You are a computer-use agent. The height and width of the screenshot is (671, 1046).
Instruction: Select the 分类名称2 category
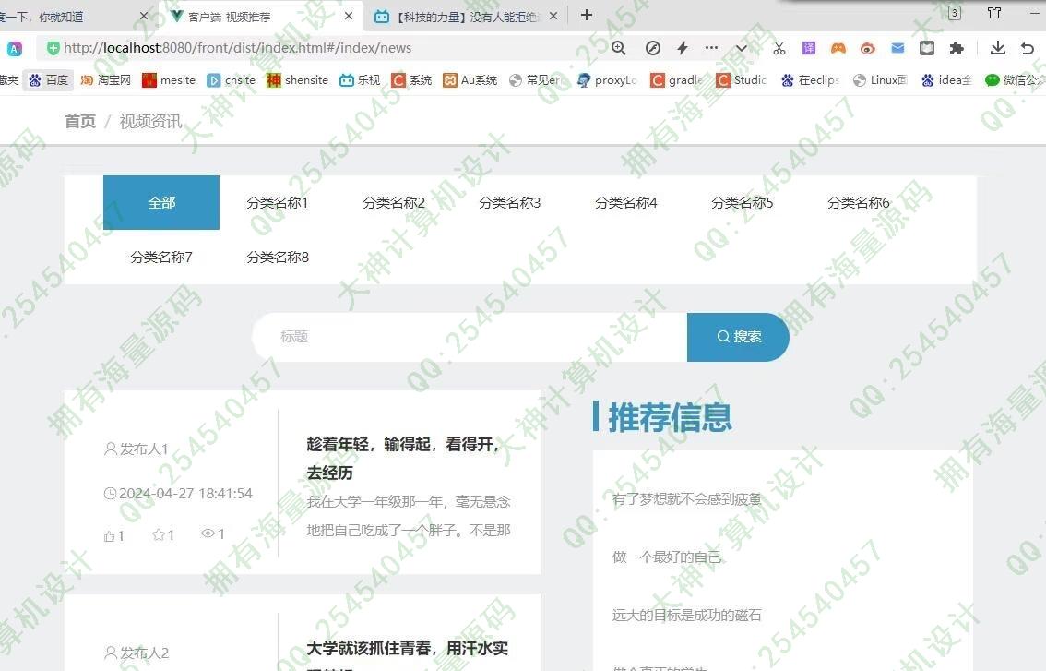(394, 202)
